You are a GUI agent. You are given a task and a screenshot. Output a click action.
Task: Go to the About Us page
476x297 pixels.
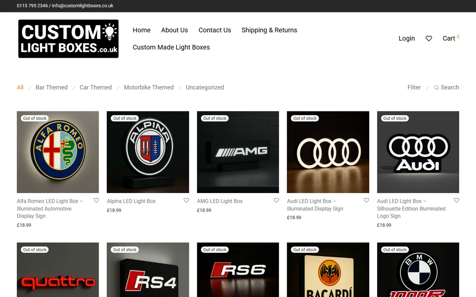pyautogui.click(x=174, y=30)
